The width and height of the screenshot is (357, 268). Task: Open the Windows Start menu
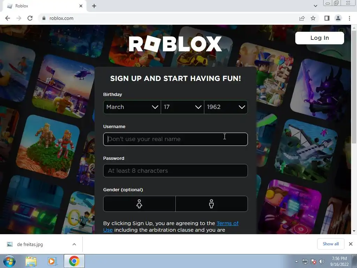coord(9,261)
